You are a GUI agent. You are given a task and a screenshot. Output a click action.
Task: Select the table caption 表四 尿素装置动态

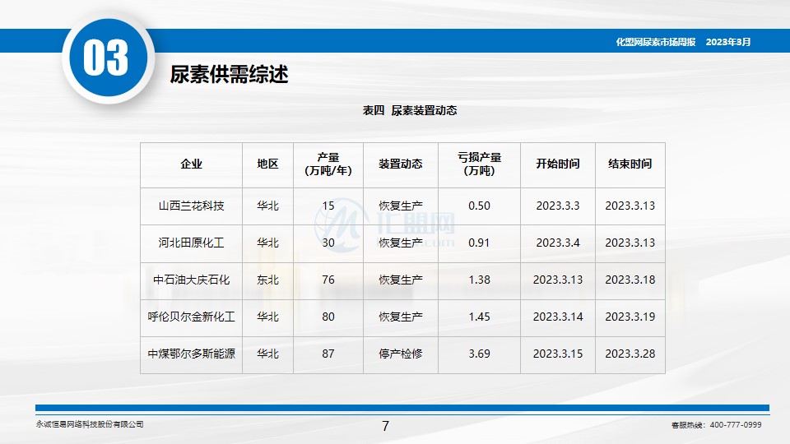tap(409, 110)
